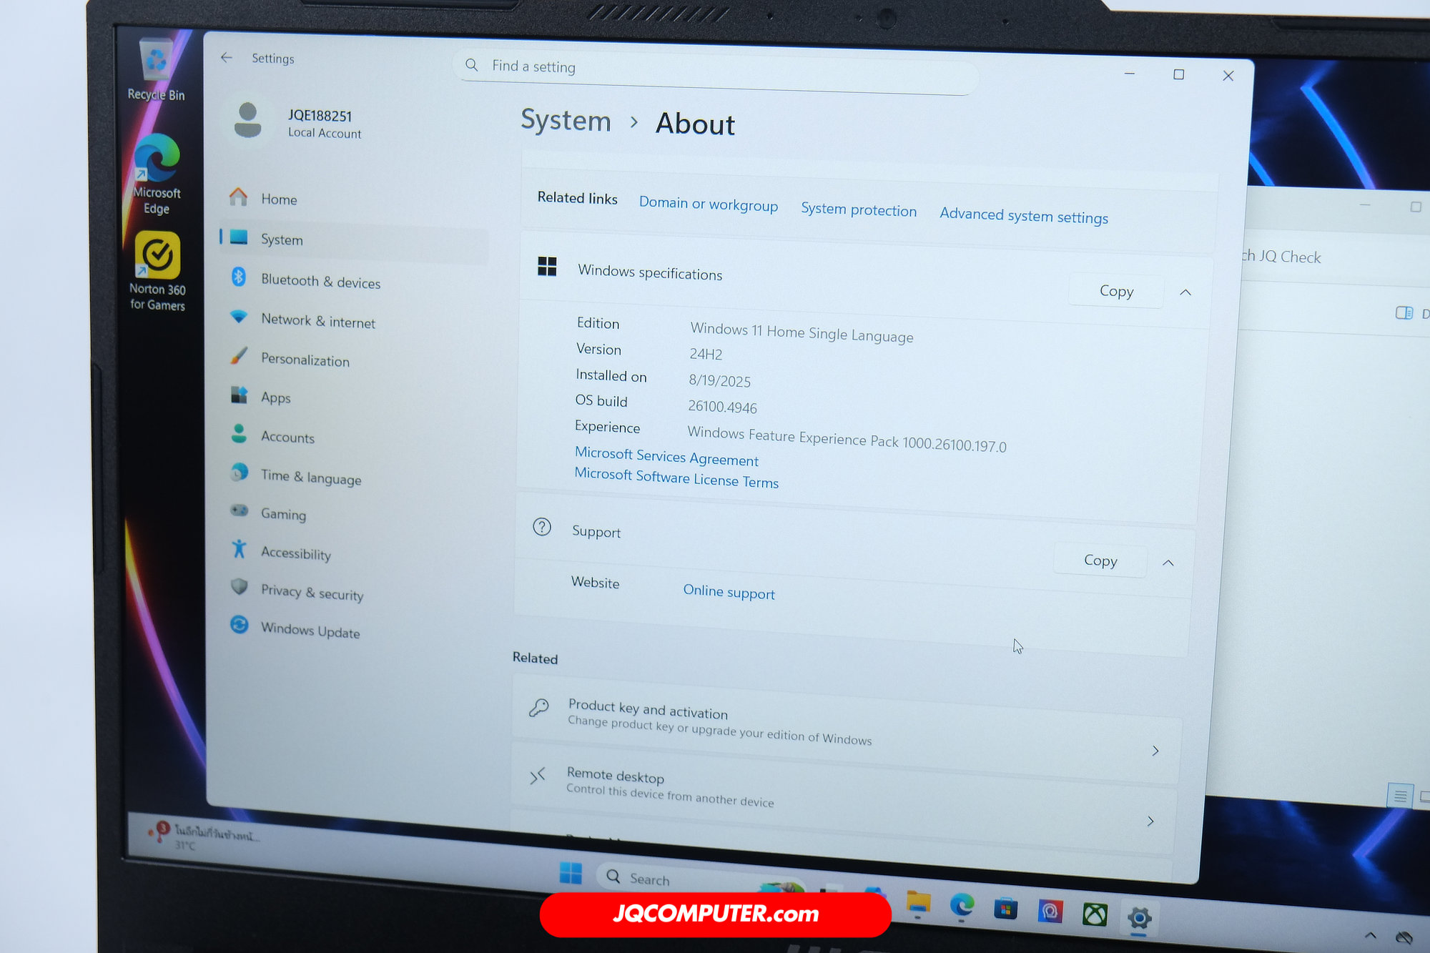Copy the Windows specifications
This screenshot has width=1430, height=953.
pyautogui.click(x=1115, y=290)
